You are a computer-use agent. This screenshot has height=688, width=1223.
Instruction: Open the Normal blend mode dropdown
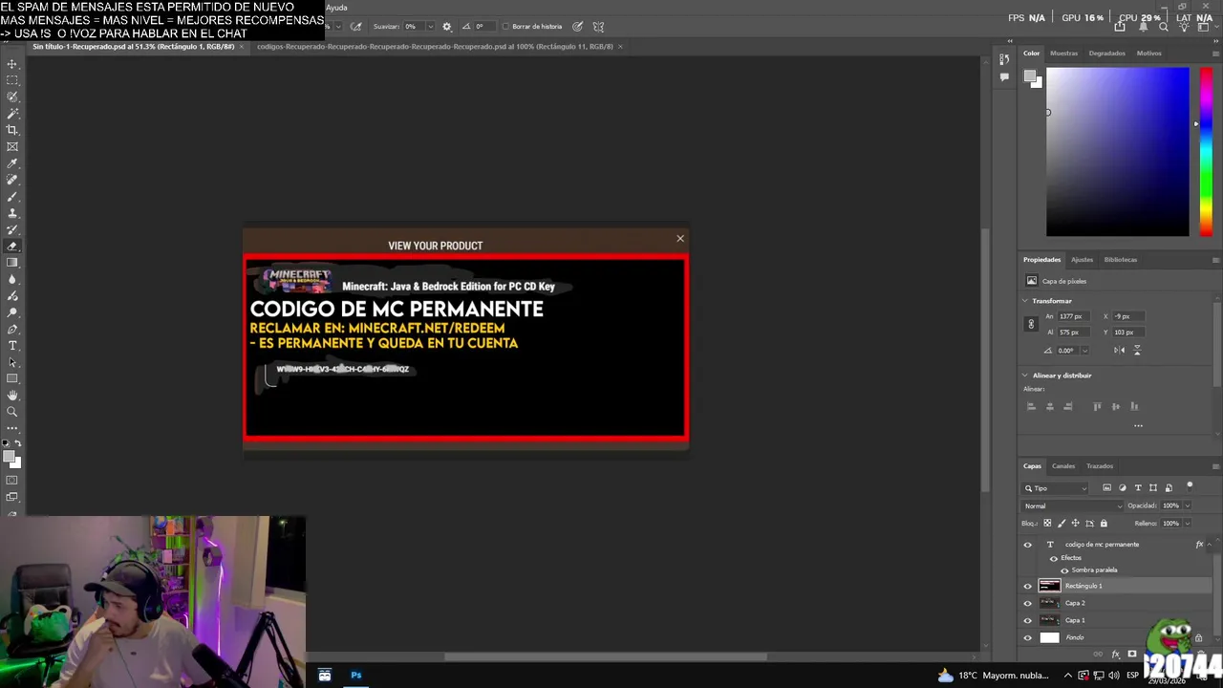[1072, 505]
